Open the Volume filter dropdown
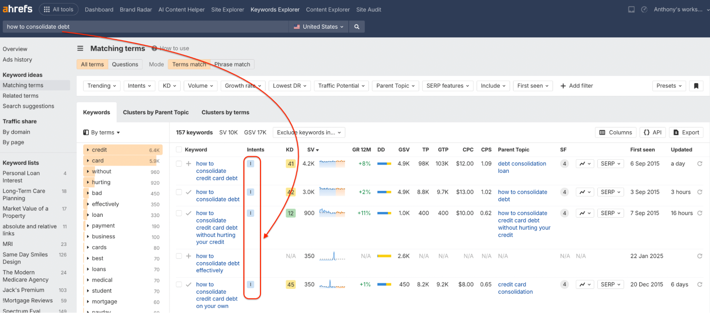The width and height of the screenshot is (710, 313). pyautogui.click(x=200, y=86)
